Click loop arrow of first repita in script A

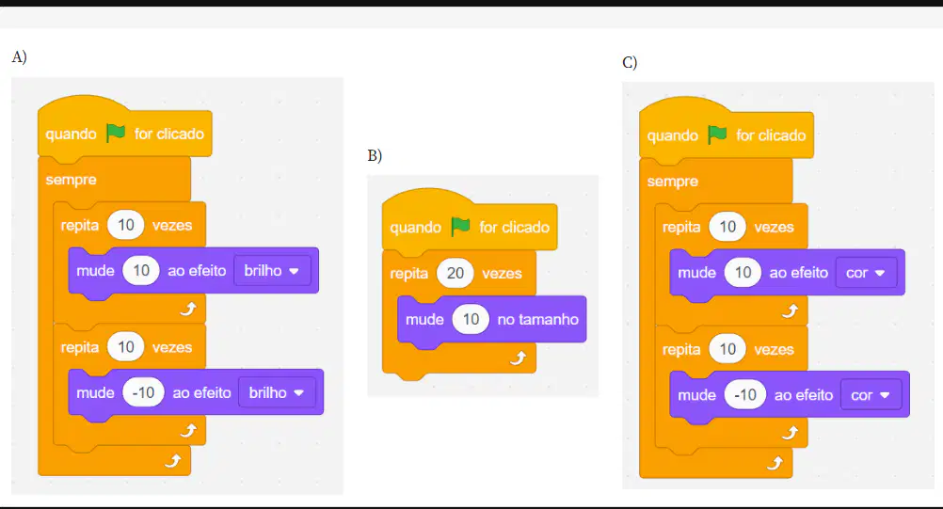tap(188, 309)
